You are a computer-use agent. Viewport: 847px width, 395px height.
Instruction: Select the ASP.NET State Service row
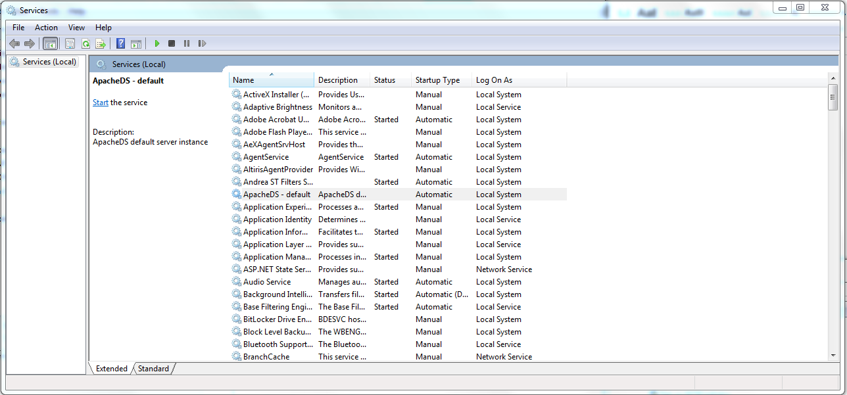coord(398,269)
